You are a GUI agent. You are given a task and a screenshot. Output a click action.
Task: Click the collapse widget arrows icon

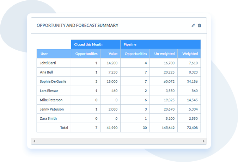click(x=193, y=25)
